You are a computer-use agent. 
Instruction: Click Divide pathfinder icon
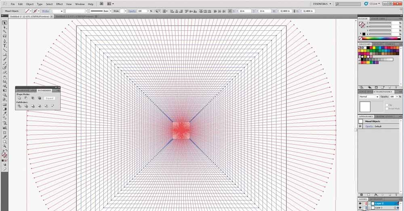click(x=19, y=106)
